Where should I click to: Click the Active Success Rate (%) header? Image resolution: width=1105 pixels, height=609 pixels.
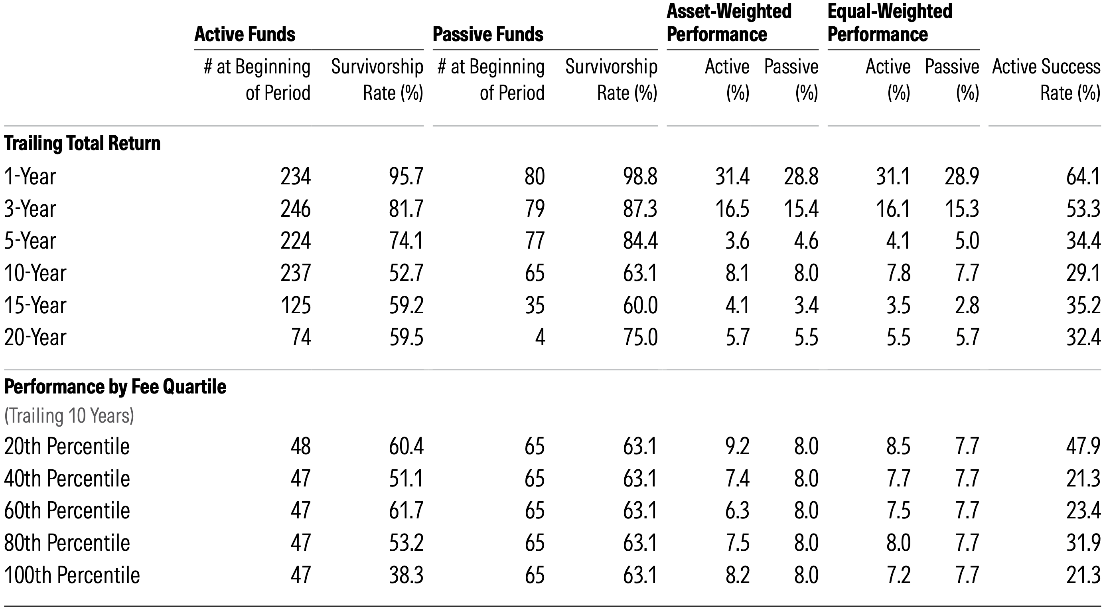pos(1046,80)
